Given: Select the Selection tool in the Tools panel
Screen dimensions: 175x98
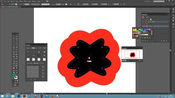Looking at the screenshot, I should pyautogui.click(x=14, y=36).
